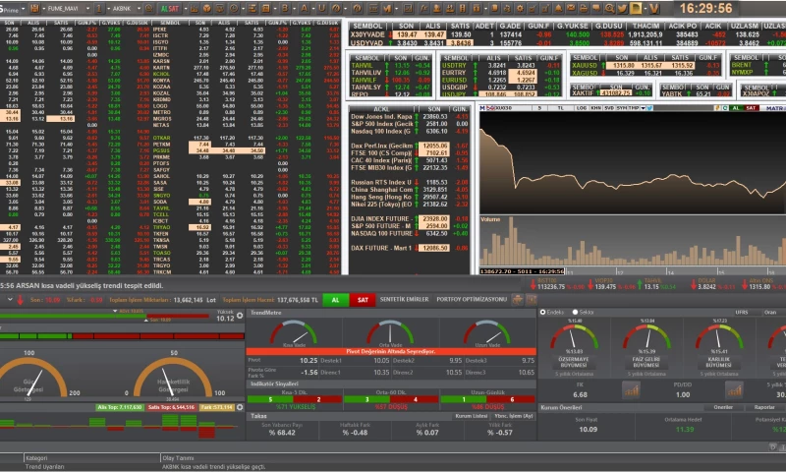
Task: Select the LOG scale chart toolbar button
Action: (583, 106)
